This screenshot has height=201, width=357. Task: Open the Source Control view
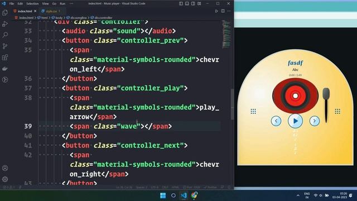(x=5, y=46)
